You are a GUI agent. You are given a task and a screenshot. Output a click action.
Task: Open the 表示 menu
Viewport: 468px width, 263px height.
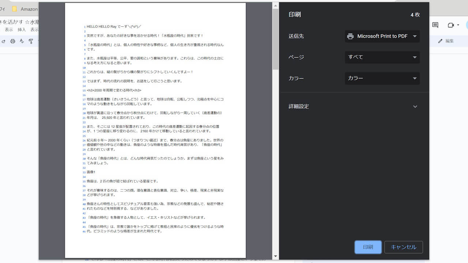pos(9,29)
